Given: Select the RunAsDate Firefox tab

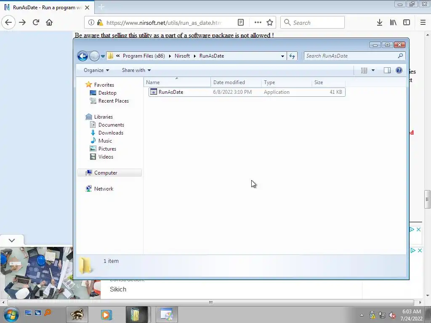Looking at the screenshot, I should (47, 8).
